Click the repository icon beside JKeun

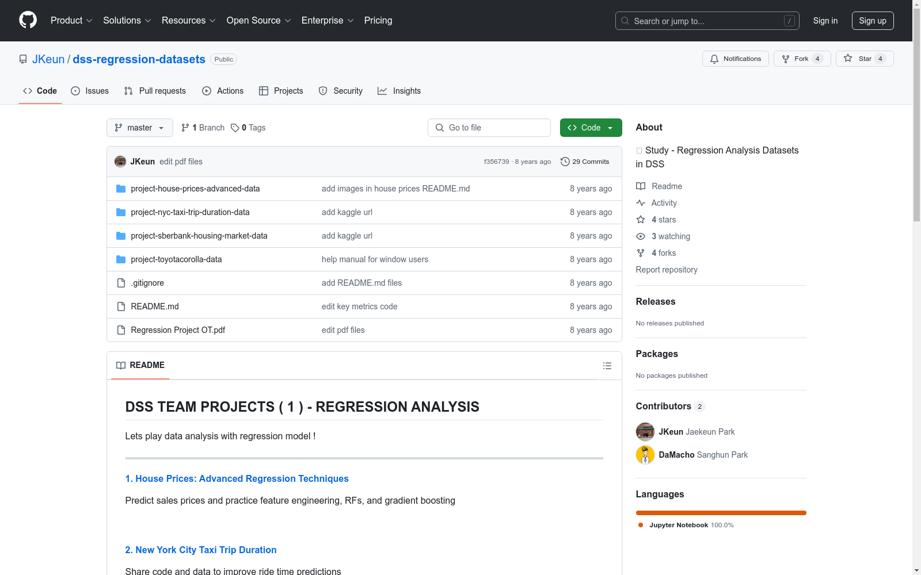[23, 59]
